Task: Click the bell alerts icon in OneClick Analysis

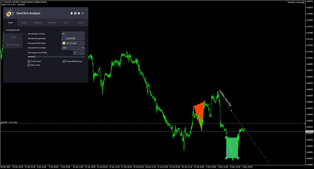Action: 72,13
